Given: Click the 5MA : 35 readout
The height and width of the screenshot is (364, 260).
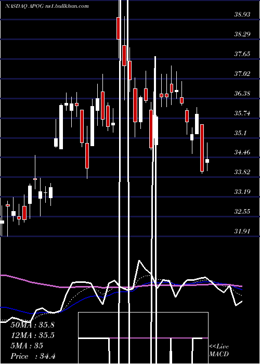Looking at the screenshot, I should click(27, 346).
